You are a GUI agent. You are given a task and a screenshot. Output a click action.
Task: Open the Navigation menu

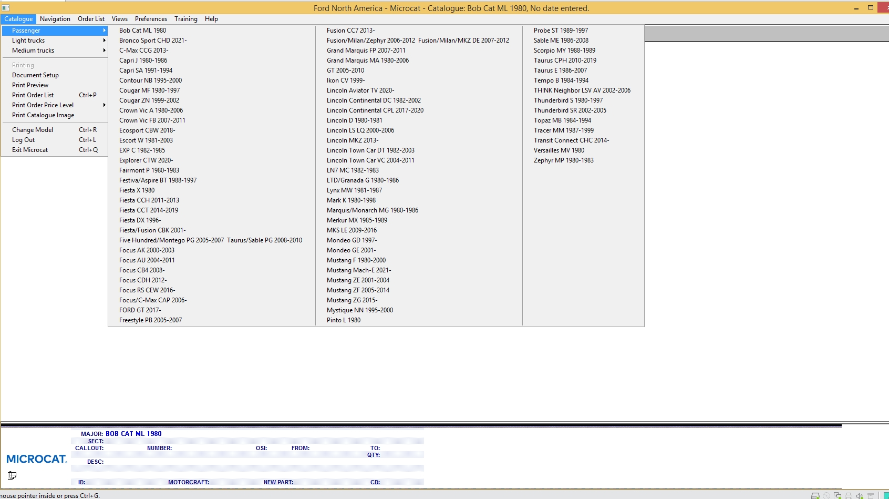point(55,19)
